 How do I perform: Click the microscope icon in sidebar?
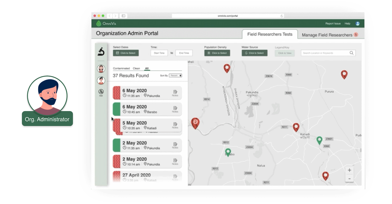pos(101,52)
